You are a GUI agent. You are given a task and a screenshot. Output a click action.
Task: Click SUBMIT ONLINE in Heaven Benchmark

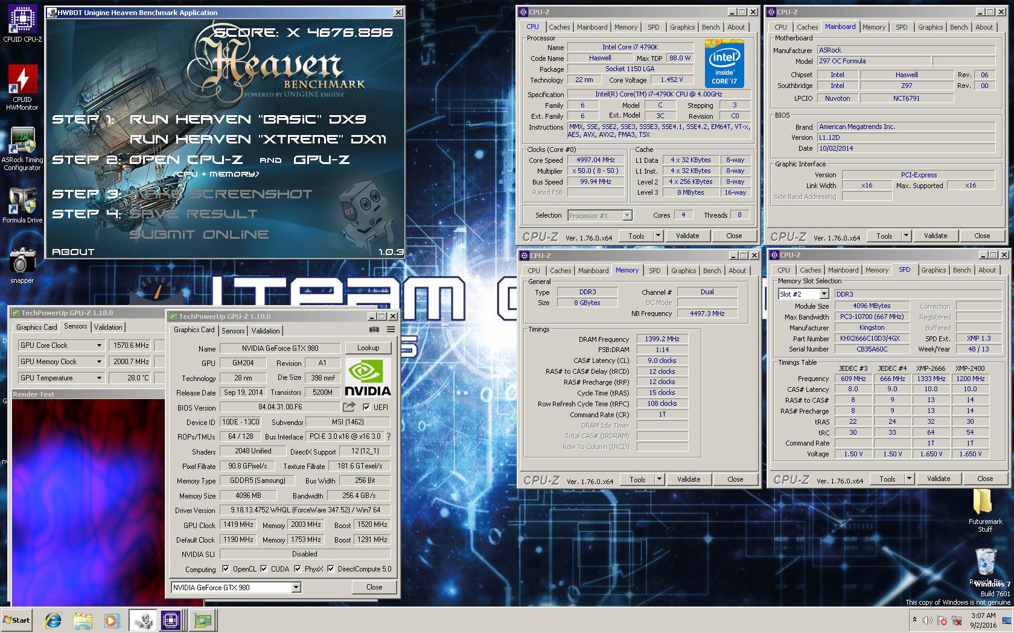click(199, 235)
